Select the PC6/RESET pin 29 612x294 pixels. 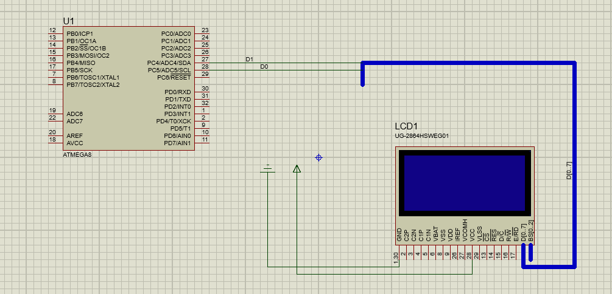point(202,77)
